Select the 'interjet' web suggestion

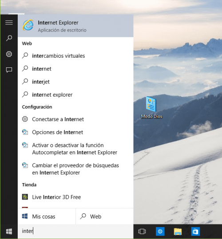tap(75, 82)
